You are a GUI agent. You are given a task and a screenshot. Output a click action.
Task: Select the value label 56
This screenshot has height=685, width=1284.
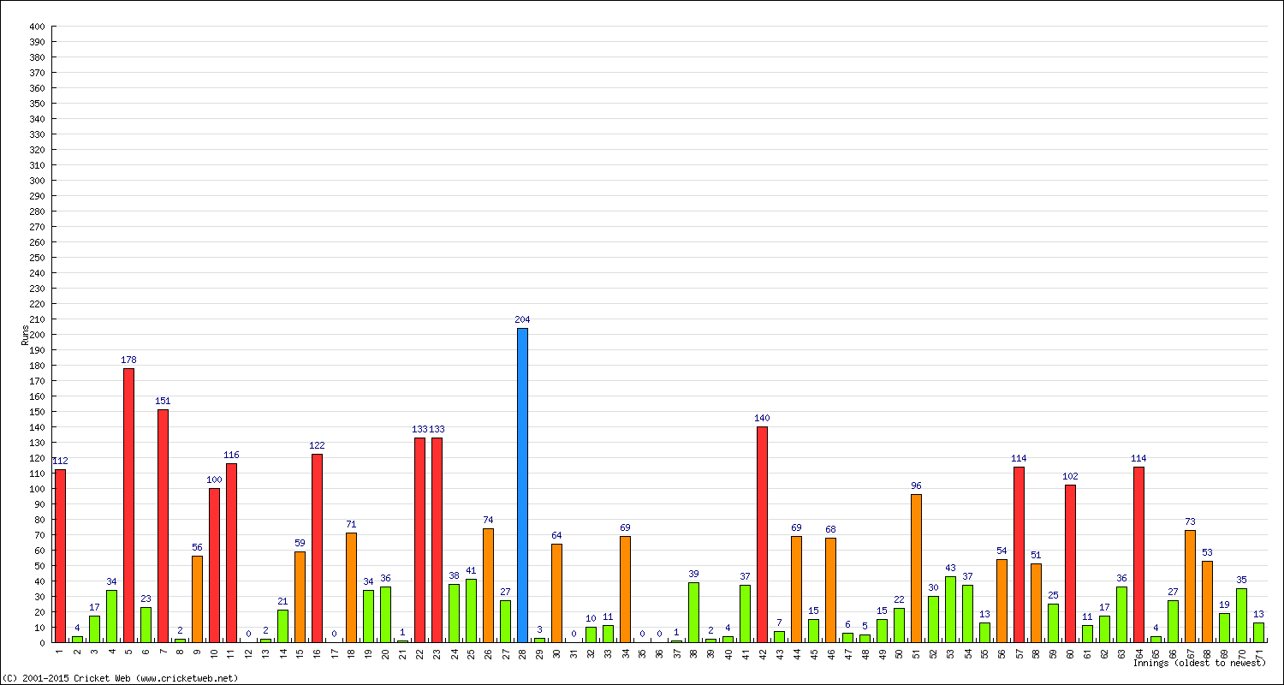197,547
